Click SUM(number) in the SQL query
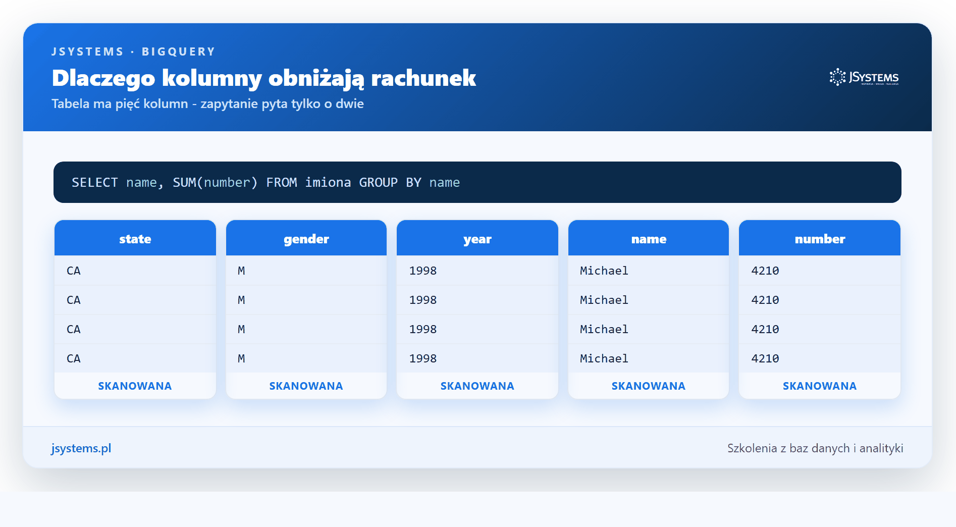Viewport: 956px width, 527px height. [215, 182]
